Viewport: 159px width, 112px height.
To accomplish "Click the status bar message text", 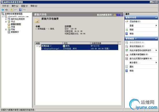I will coord(18,110).
